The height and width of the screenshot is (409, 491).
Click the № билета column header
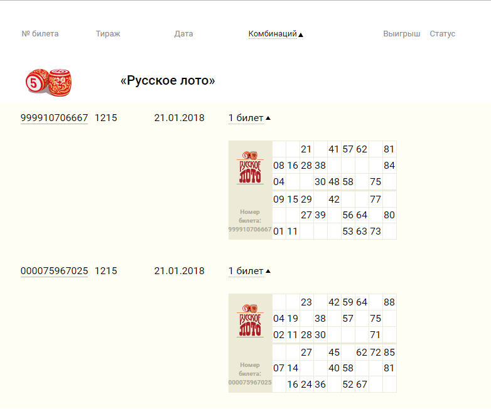point(40,34)
